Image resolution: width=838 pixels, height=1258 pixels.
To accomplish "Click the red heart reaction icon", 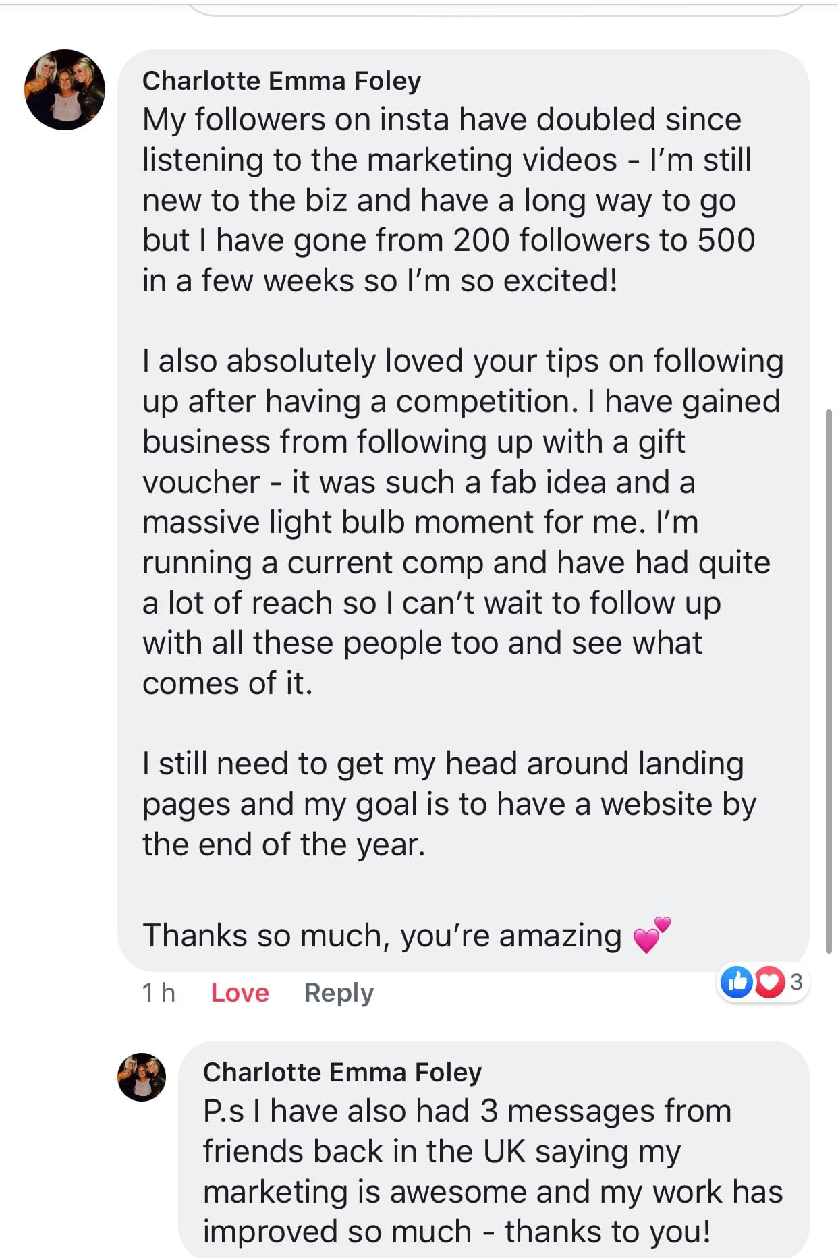I will (x=768, y=982).
